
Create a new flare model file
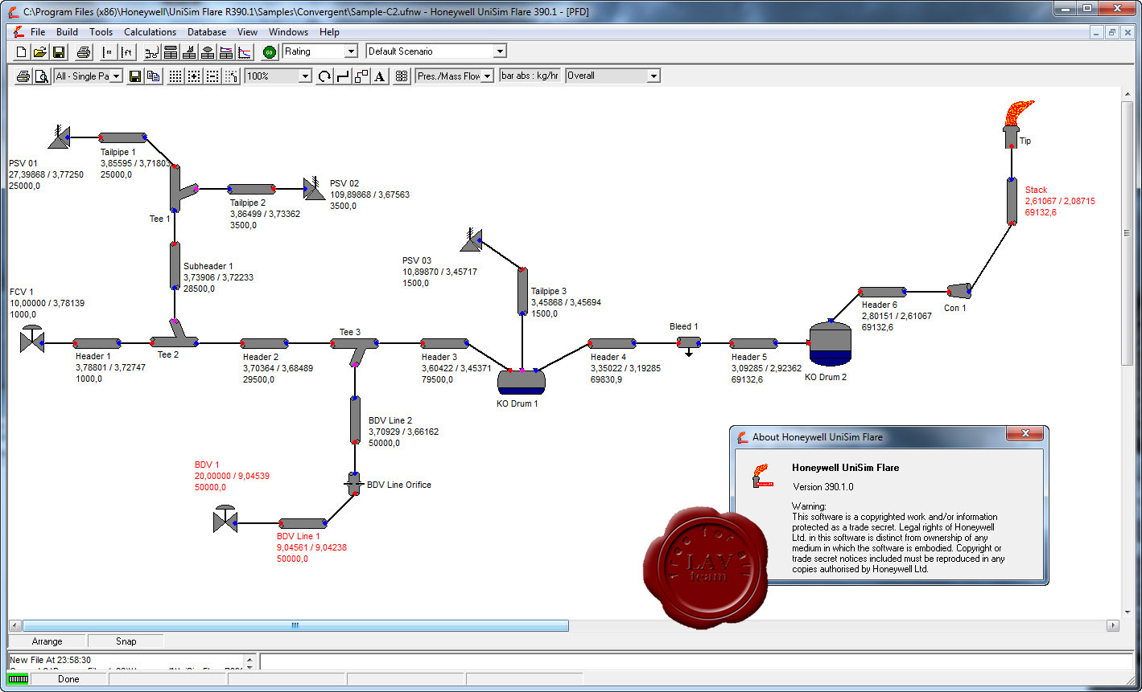pyautogui.click(x=22, y=51)
